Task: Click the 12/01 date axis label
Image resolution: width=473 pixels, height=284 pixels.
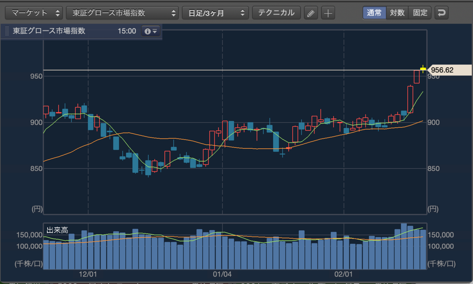Action: tap(88, 274)
